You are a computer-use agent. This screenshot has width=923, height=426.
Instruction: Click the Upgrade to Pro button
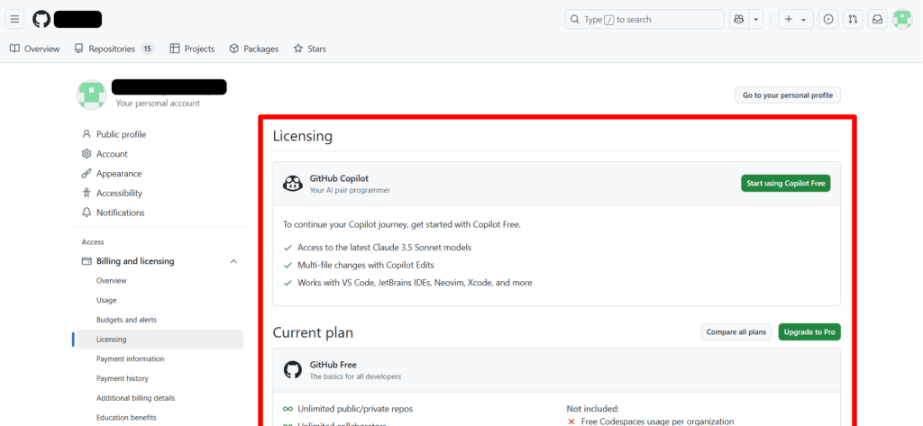click(809, 331)
